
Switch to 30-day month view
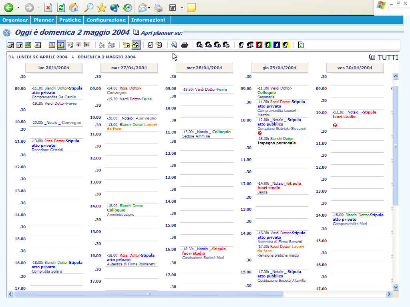(x=87, y=45)
